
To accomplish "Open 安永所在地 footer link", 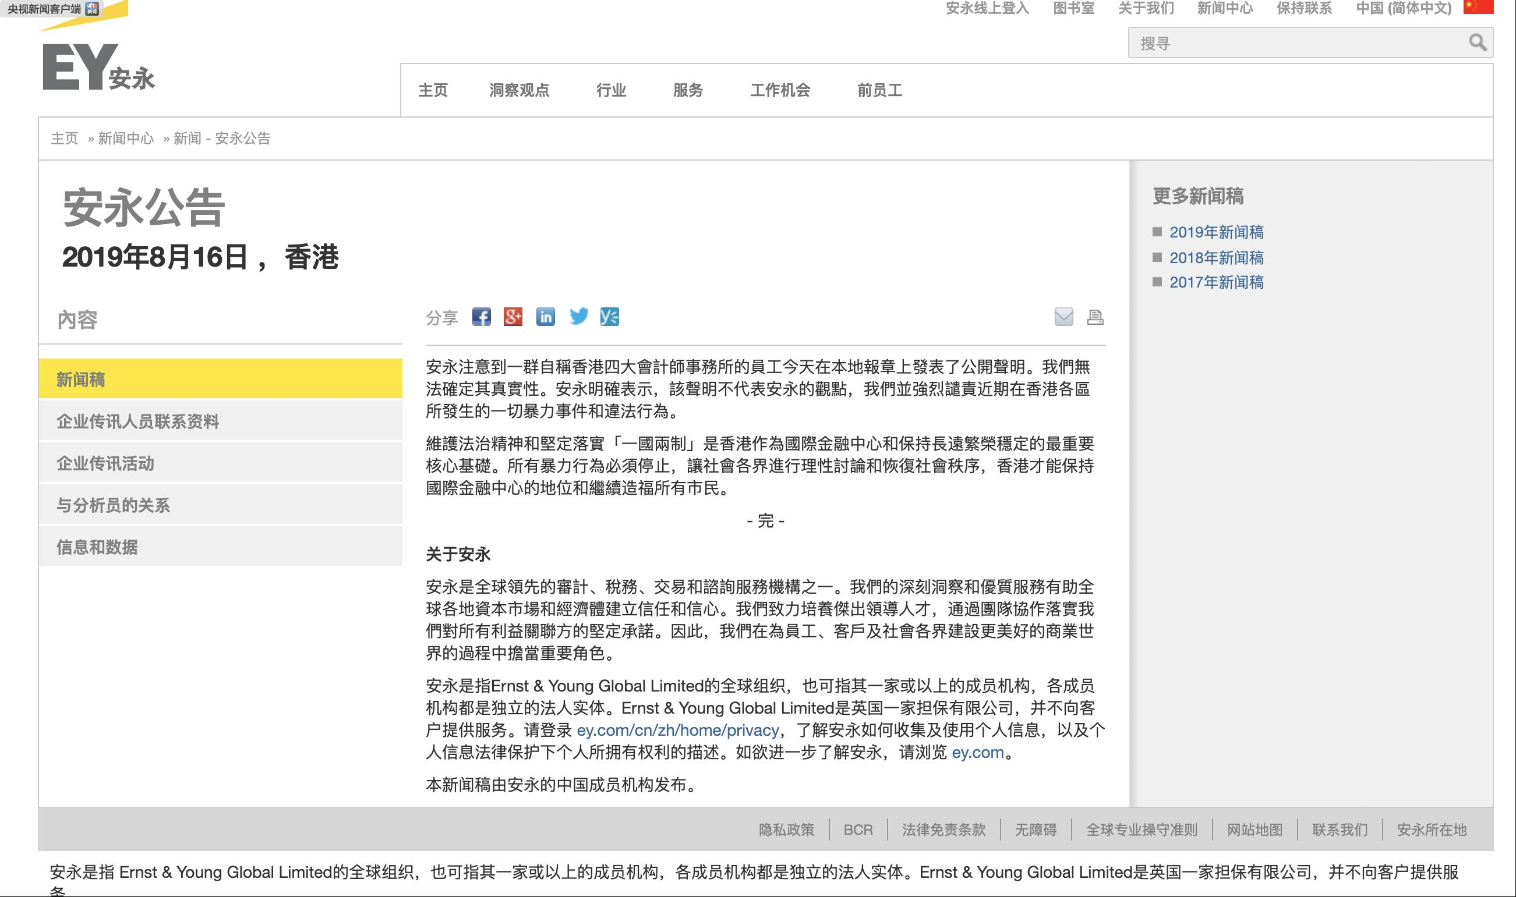I will [1432, 830].
